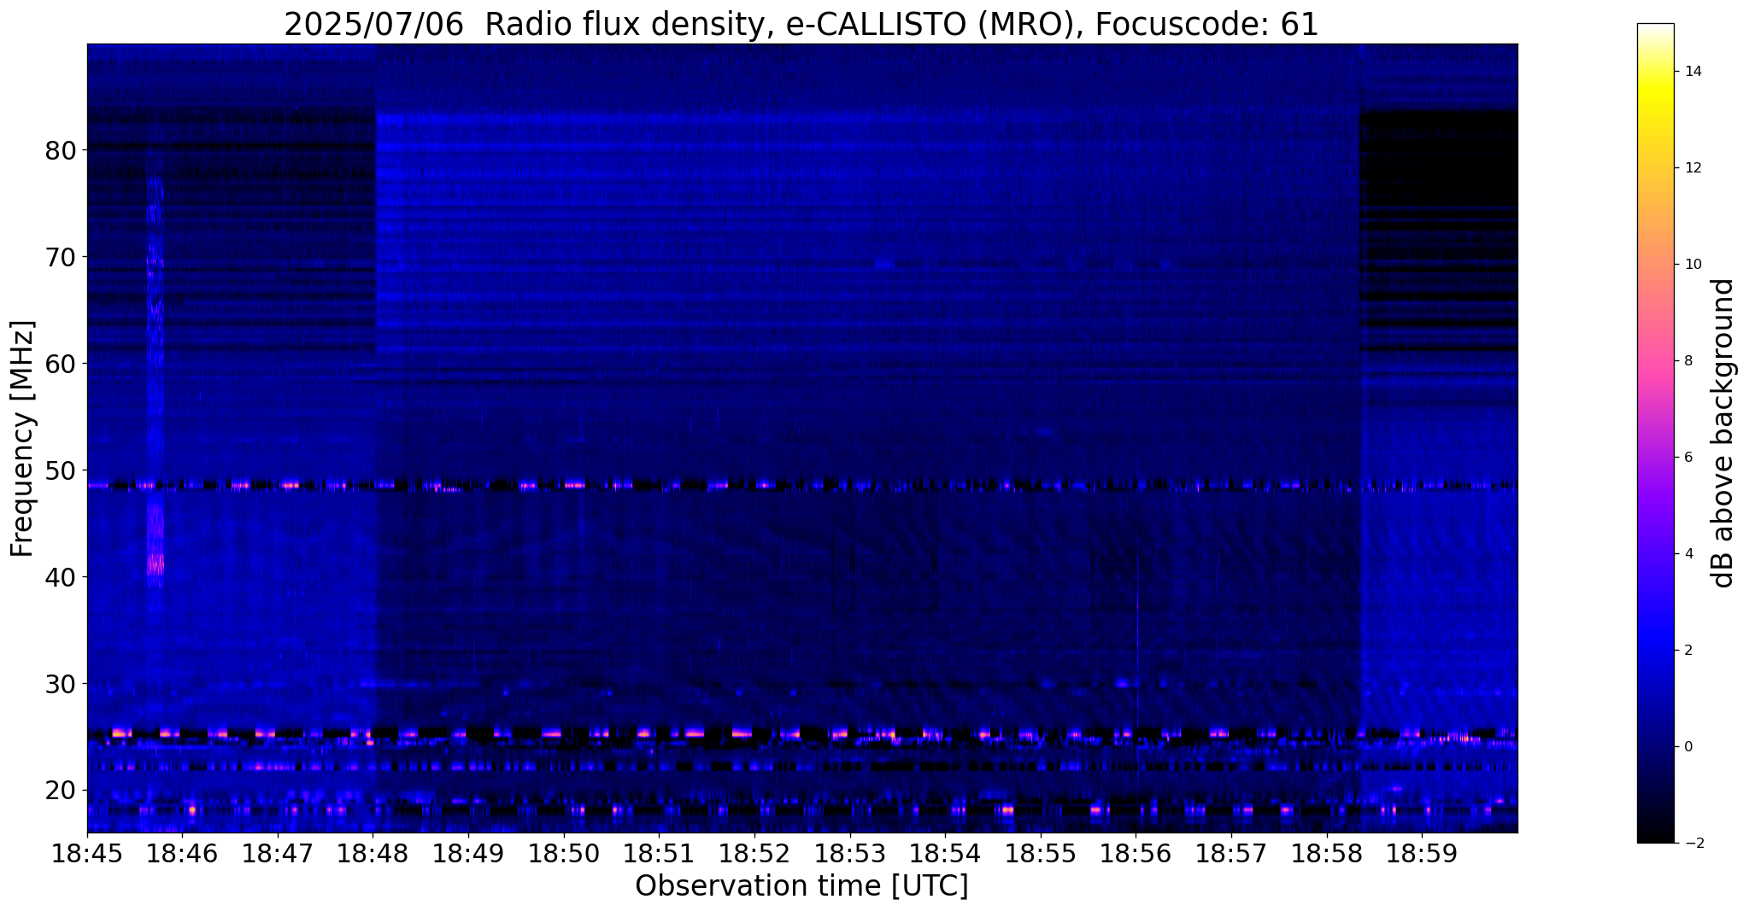Click the 18:51 time tick label
Image resolution: width=1749 pixels, height=911 pixels.
pyautogui.click(x=659, y=853)
